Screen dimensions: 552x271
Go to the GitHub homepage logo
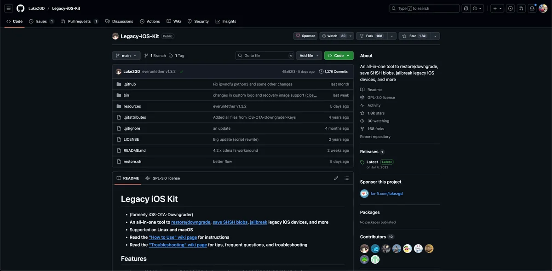coord(20,8)
